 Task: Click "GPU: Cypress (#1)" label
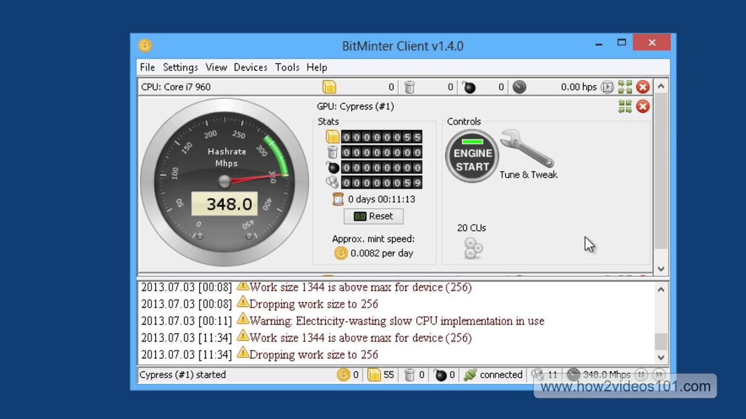point(356,106)
